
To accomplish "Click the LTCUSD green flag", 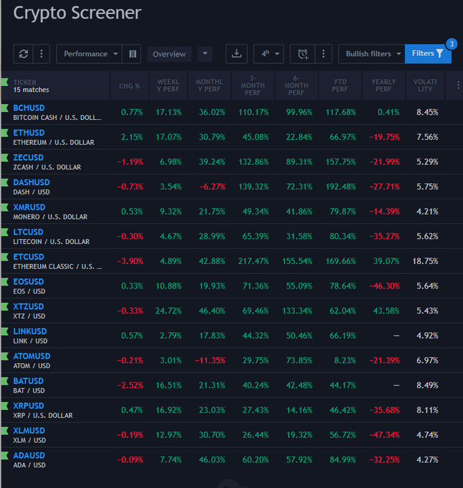I will [5, 233].
